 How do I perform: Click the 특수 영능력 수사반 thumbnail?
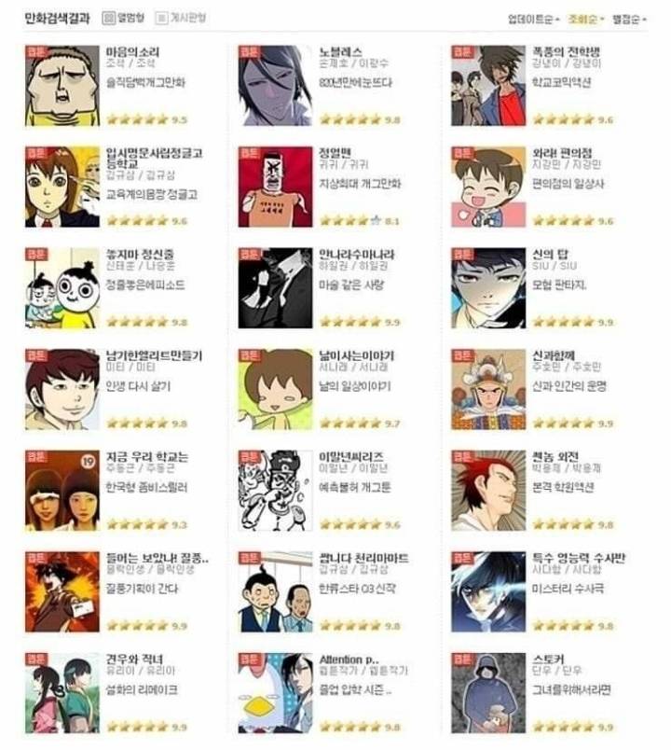(x=488, y=591)
